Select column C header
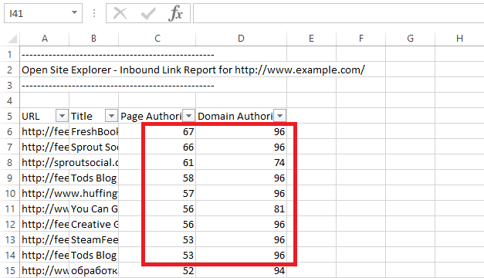The image size is (484, 278). (x=157, y=39)
